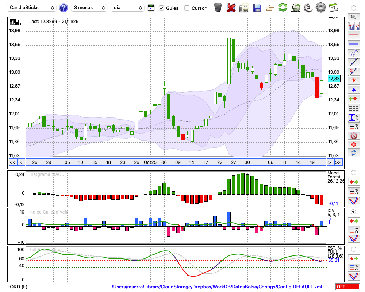Open the Config.DEFAULT.xml file path link
Image resolution: width=365 pixels, height=292 pixels.
click(216, 287)
